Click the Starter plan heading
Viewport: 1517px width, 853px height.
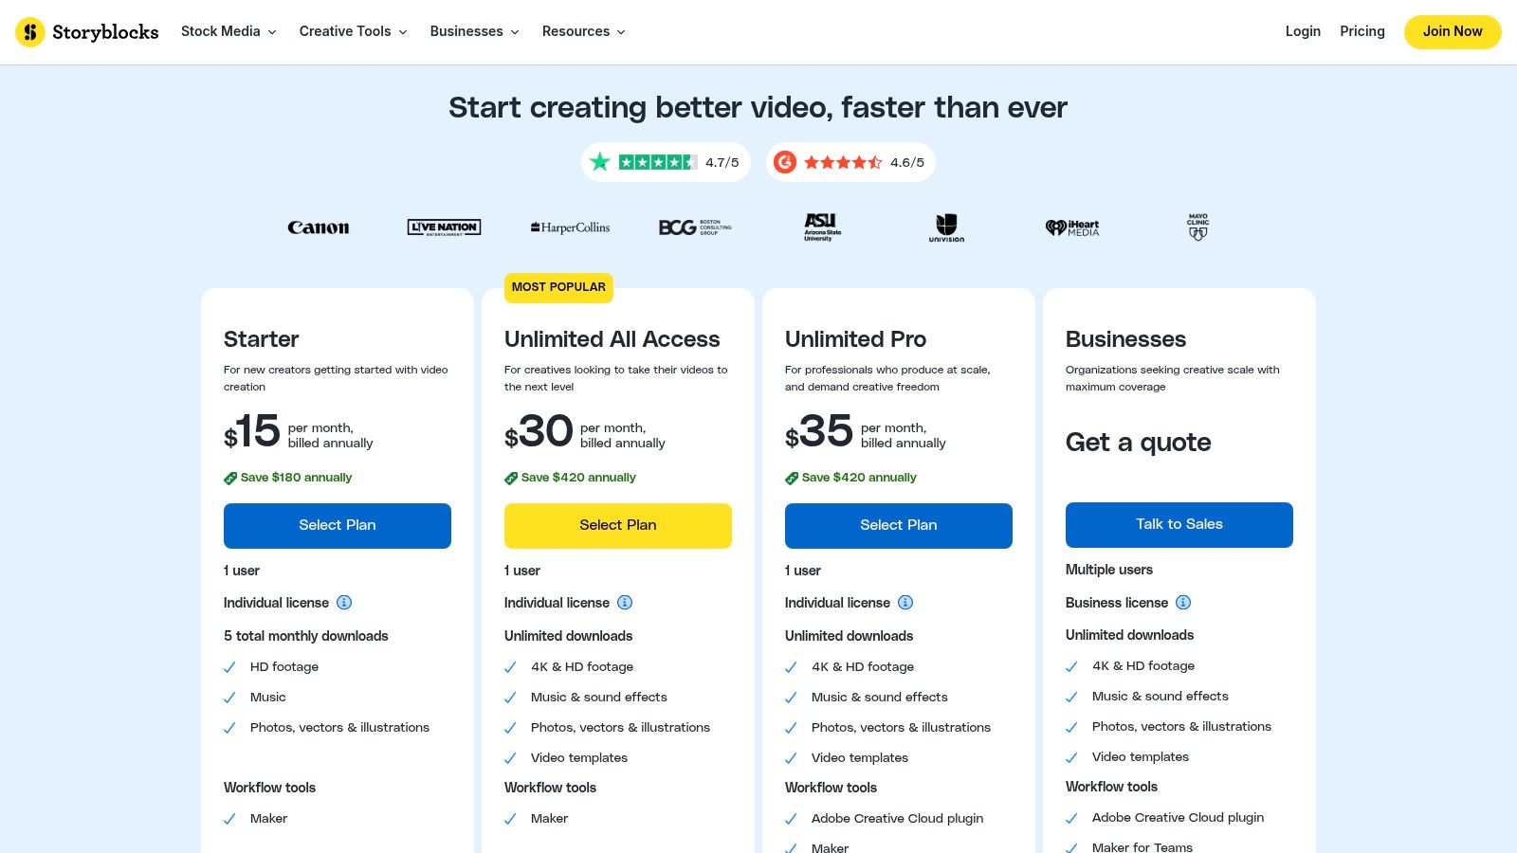point(262,339)
